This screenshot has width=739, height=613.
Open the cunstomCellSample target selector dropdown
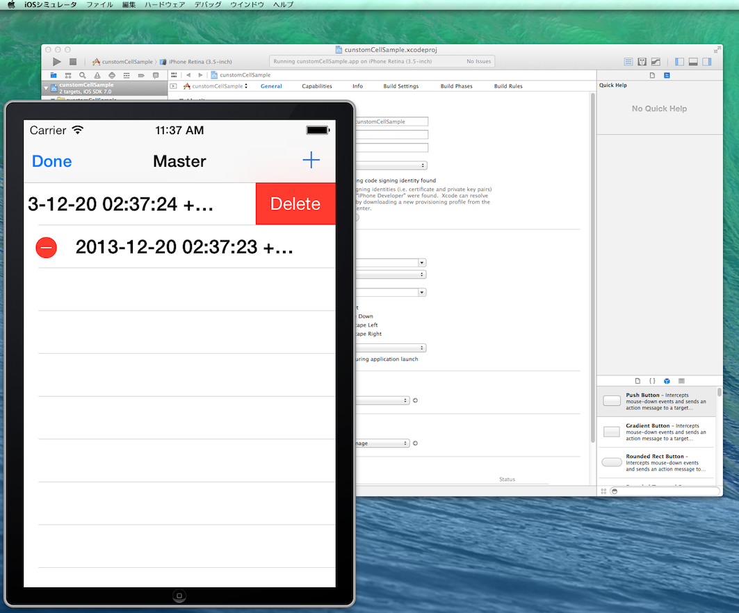(x=216, y=86)
